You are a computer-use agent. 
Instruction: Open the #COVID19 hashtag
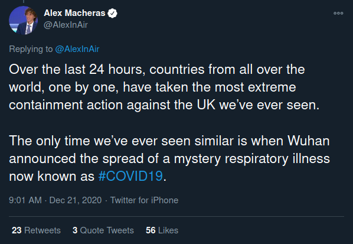[130, 176]
